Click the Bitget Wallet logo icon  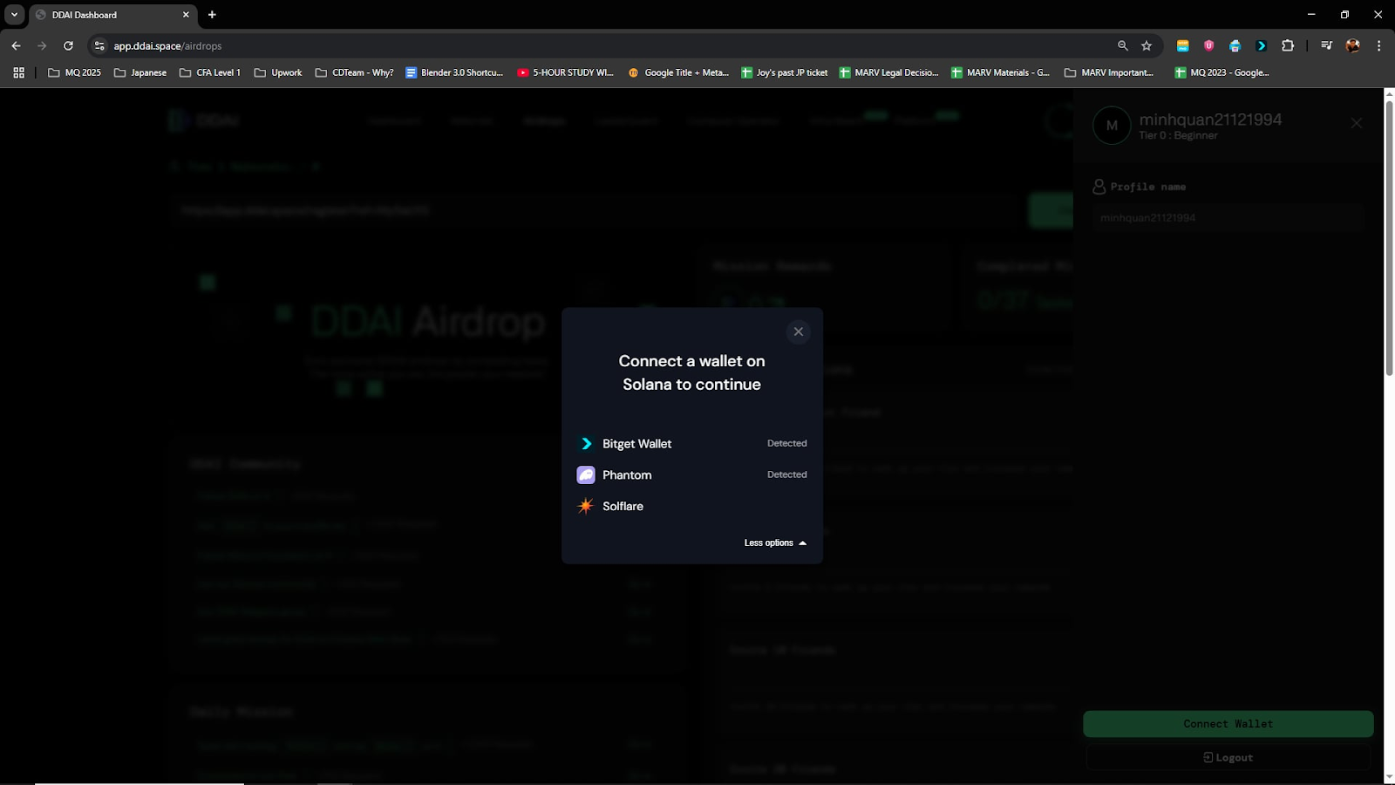(586, 443)
